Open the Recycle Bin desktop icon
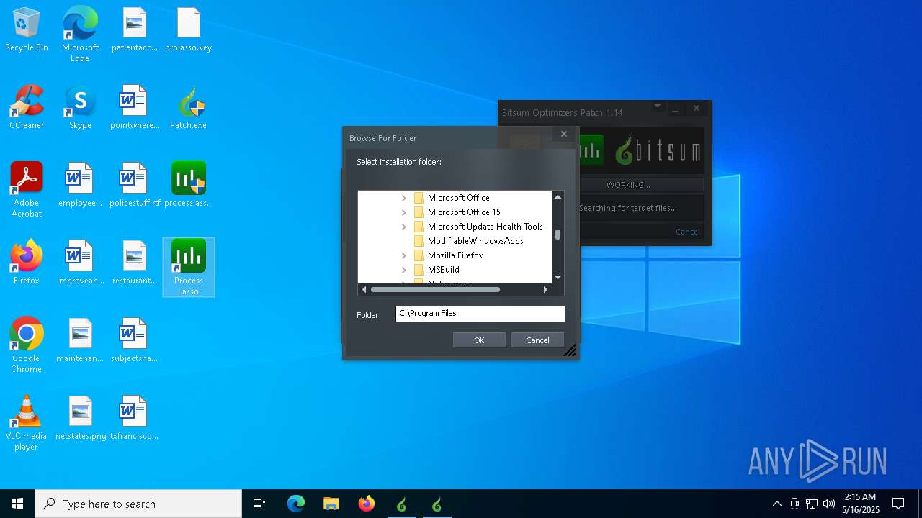The height and width of the screenshot is (518, 922). [x=27, y=30]
